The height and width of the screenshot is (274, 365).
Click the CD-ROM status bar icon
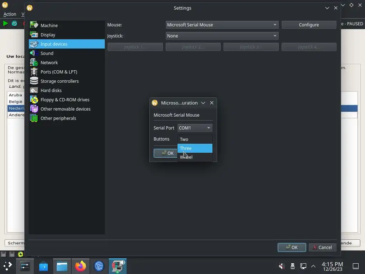click(20, 254)
